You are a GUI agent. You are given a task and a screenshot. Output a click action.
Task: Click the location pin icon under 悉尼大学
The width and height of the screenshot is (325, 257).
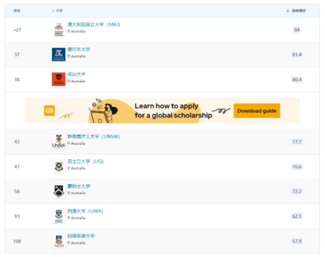tap(68, 81)
